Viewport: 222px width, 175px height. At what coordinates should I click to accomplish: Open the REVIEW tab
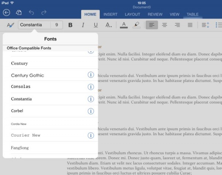[155, 14]
